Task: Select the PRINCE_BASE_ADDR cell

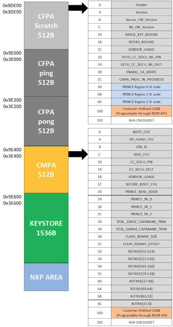Action: (x=142, y=192)
